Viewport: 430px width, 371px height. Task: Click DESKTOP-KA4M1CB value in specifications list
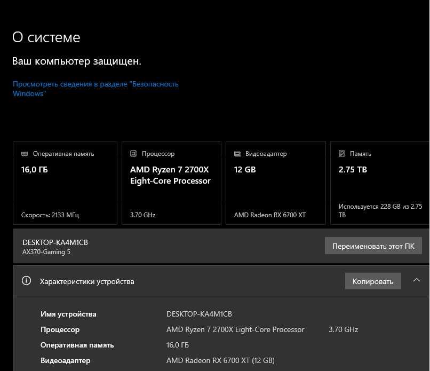coord(199,314)
